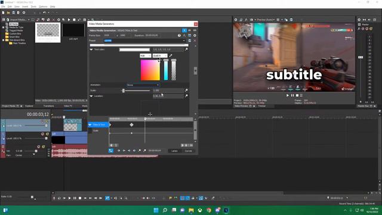
Task: Remove selected media with red X icon
Action: [x=54, y=20]
